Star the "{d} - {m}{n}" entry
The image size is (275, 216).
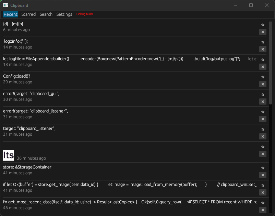tap(263, 25)
